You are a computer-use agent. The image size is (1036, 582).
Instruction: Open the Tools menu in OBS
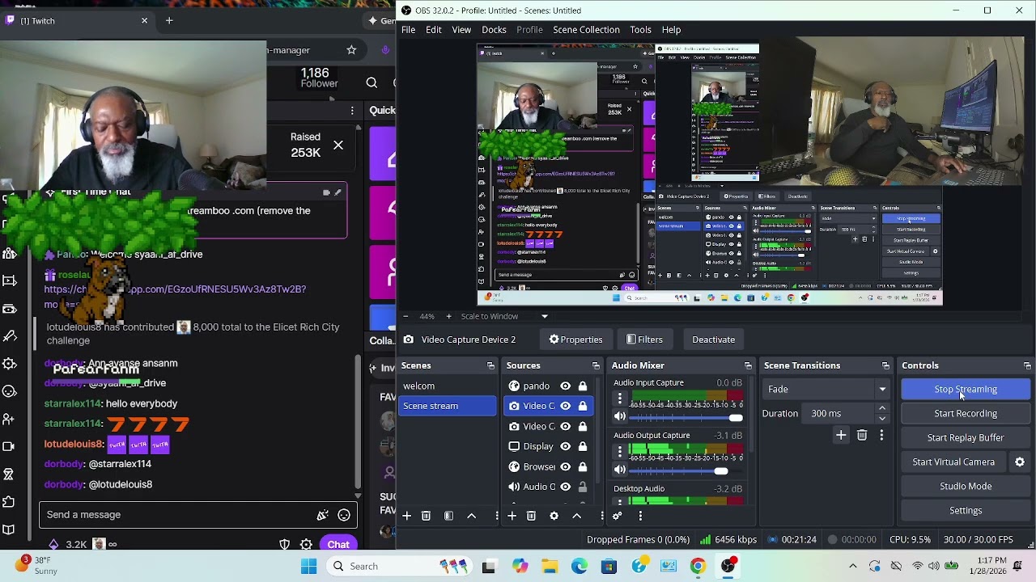click(x=640, y=30)
